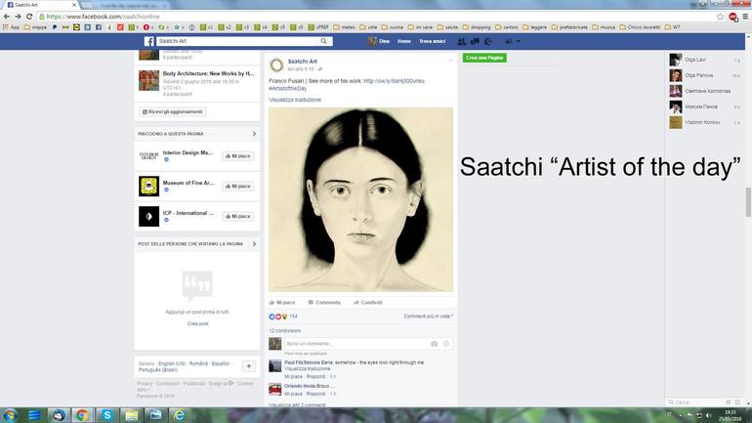Expand the 'Piacciono a questa pagina' chevron
Screen dimensions: 752x423
(254, 134)
